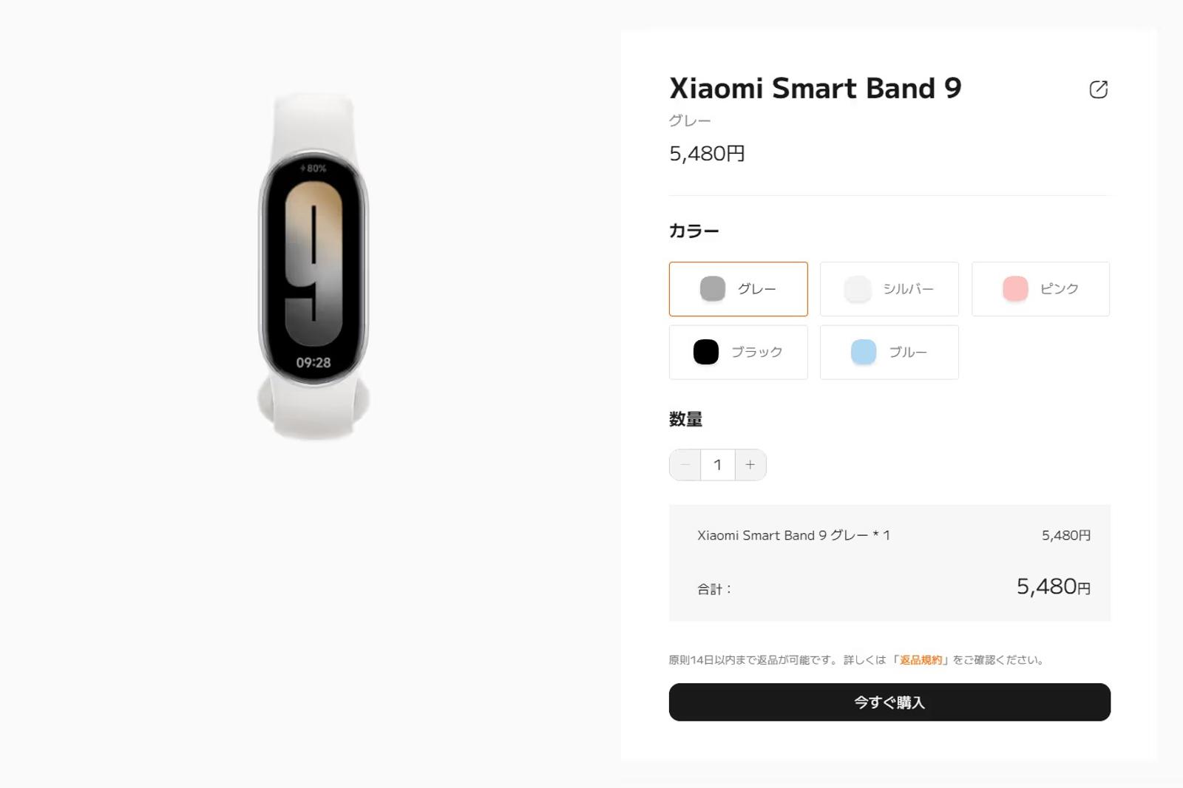Select the ブルー color option
The width and height of the screenshot is (1183, 788).
pos(889,353)
